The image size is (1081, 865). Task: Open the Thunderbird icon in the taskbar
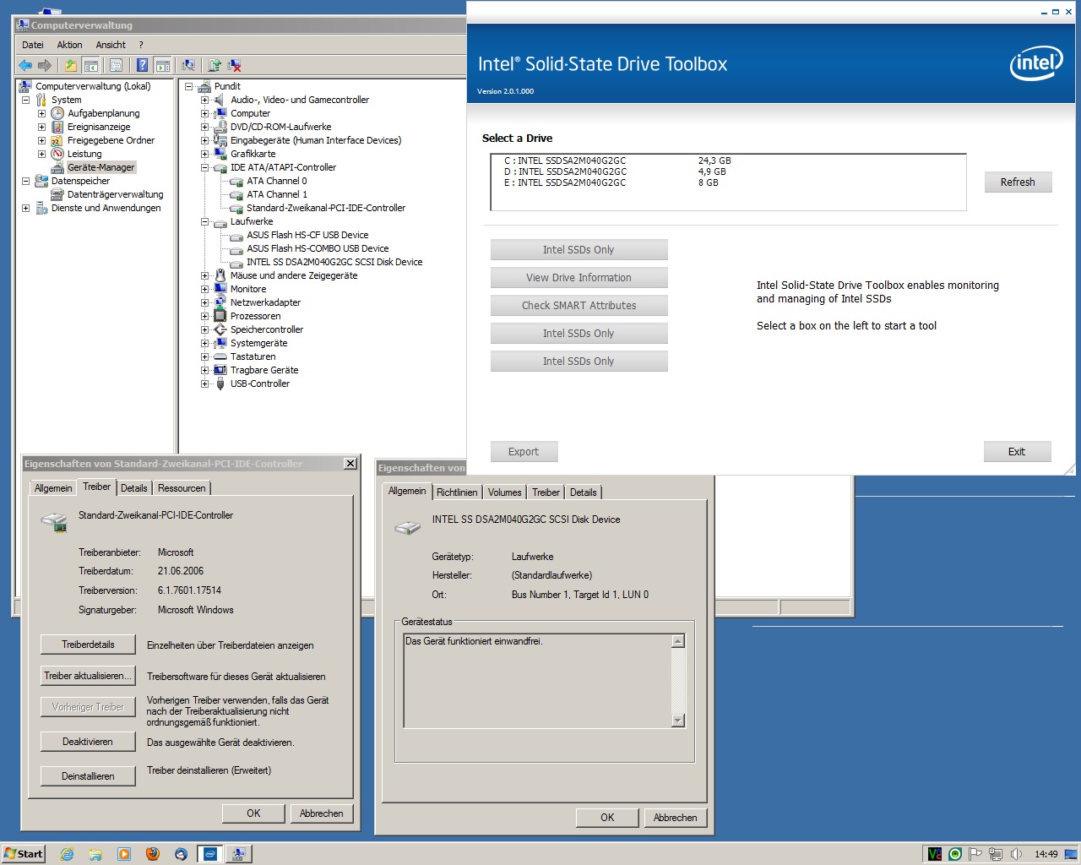coord(181,854)
